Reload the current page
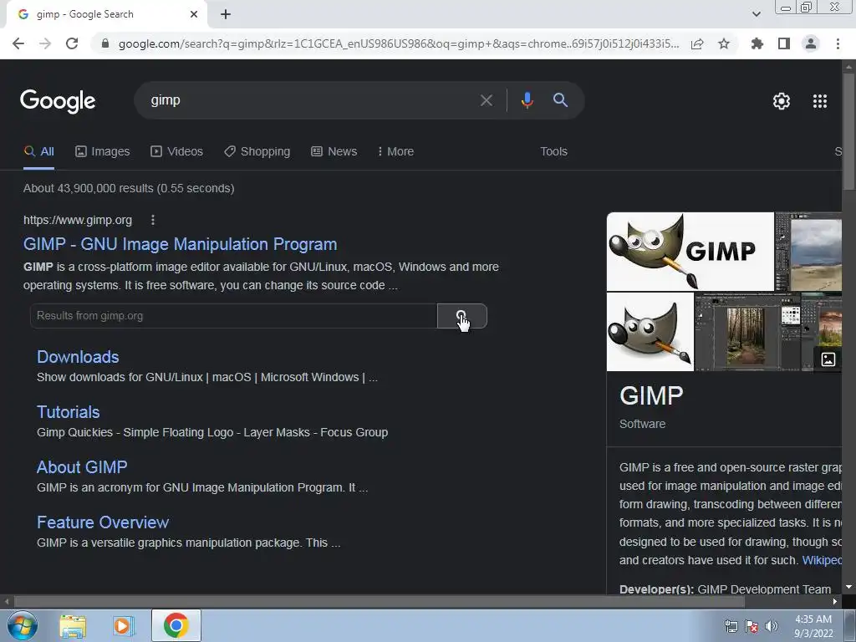 tap(72, 43)
